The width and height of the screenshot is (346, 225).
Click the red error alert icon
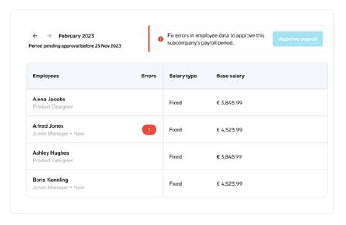pyautogui.click(x=161, y=39)
